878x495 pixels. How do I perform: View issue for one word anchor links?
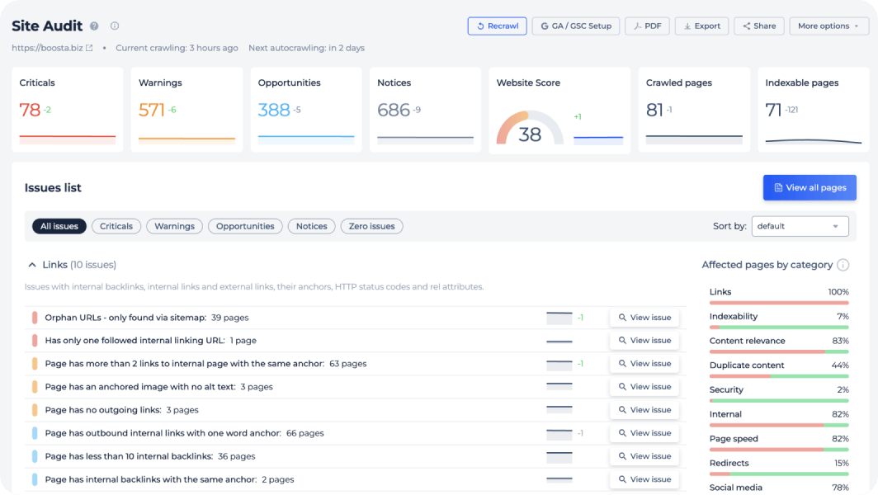644,433
